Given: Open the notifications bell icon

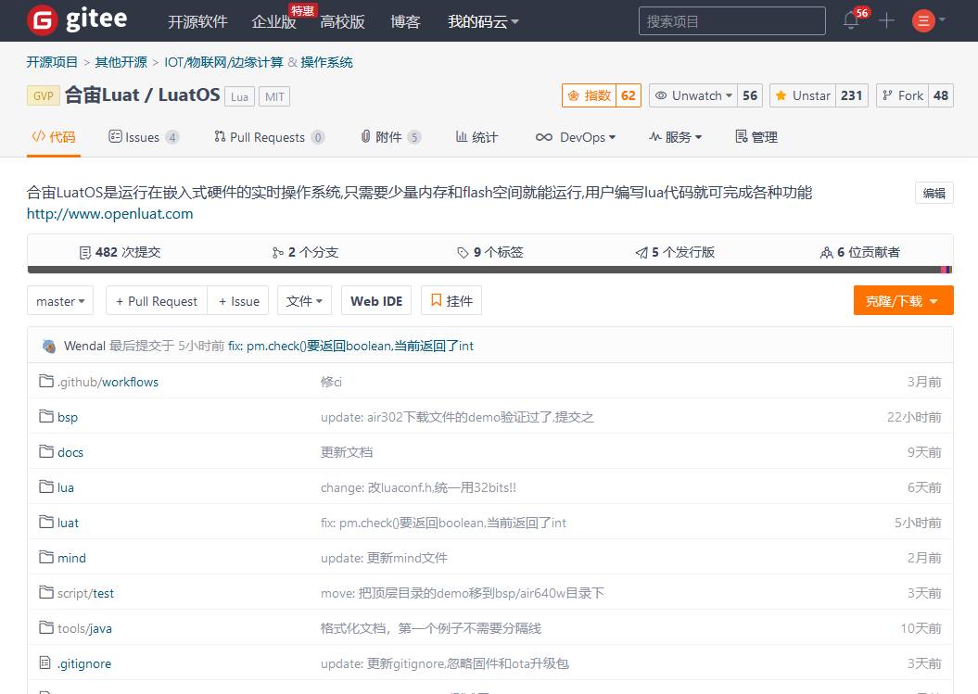Looking at the screenshot, I should (x=851, y=20).
